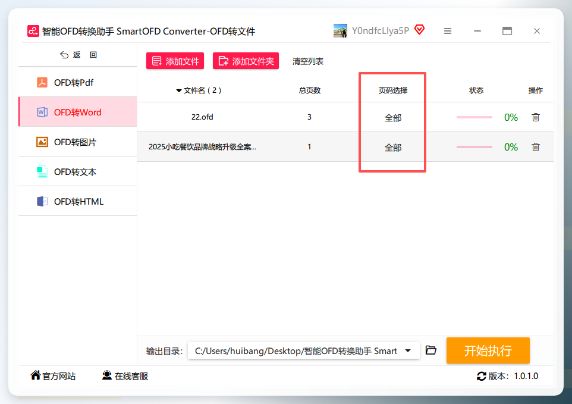Viewport: 572px width, 404px height.
Task: Click page count 3 for 22.ofd
Action: click(309, 117)
